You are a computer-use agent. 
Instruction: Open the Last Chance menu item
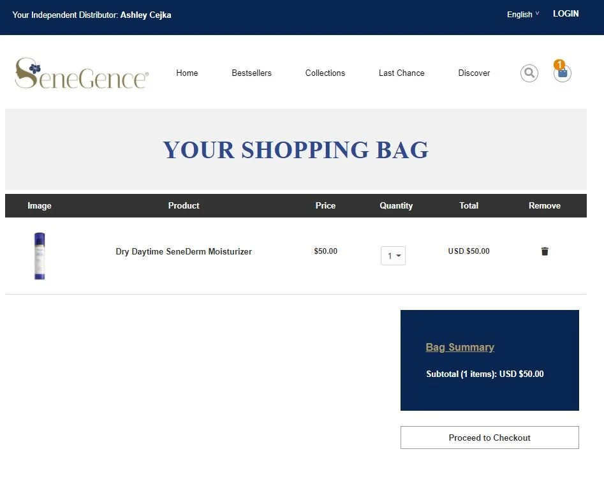[x=401, y=73]
